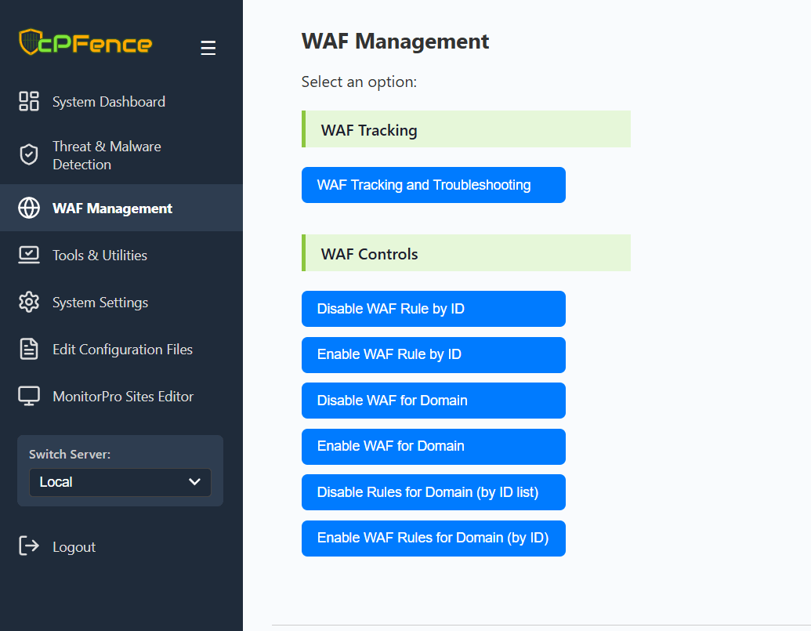Screen dimensions: 811x631
Task: Click the WAF Management page heading
Action: click(x=395, y=42)
